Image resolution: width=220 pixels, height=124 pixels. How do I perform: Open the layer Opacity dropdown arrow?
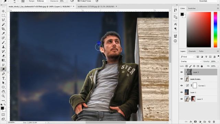[218, 61]
